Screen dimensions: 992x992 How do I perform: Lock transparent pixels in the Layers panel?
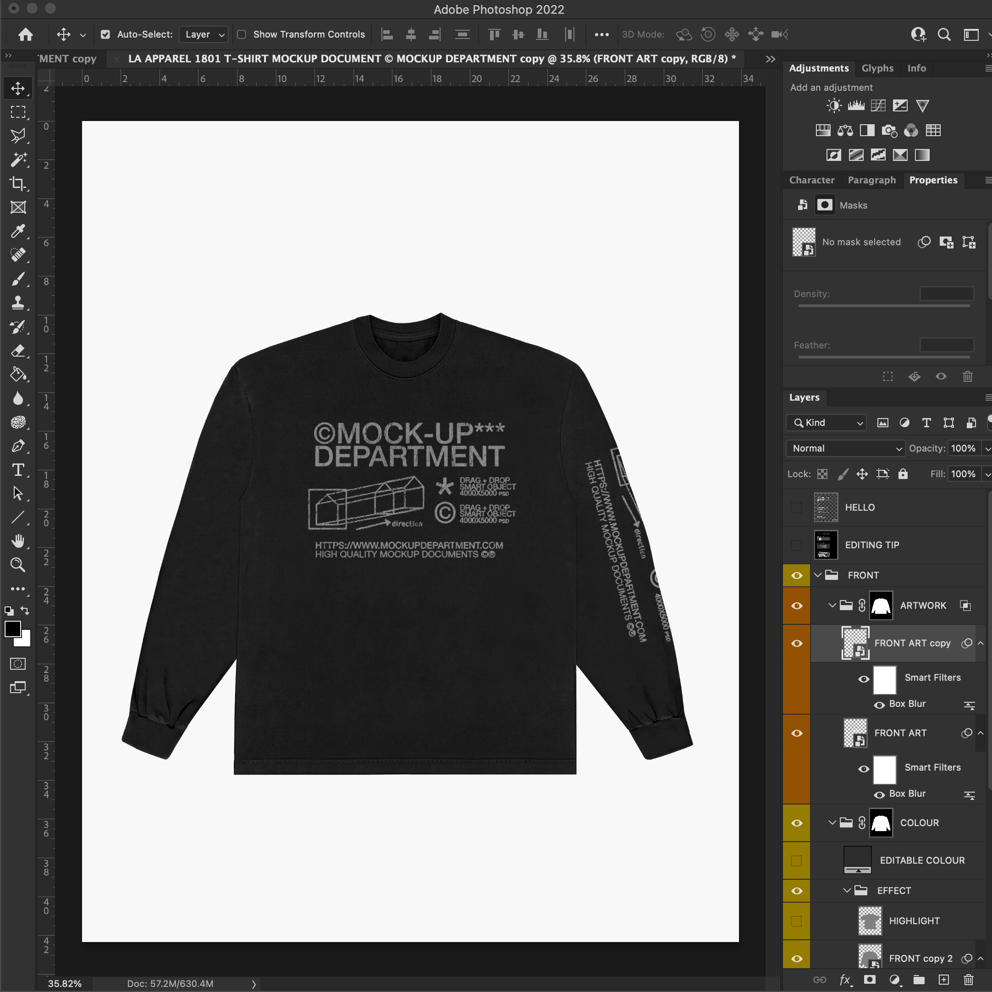tap(822, 474)
